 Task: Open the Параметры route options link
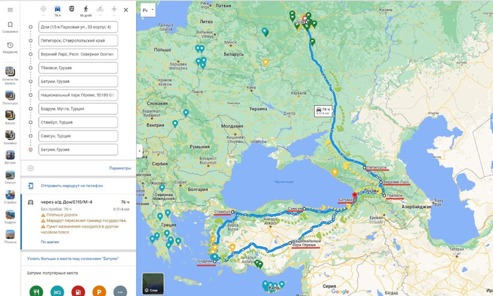(x=120, y=168)
